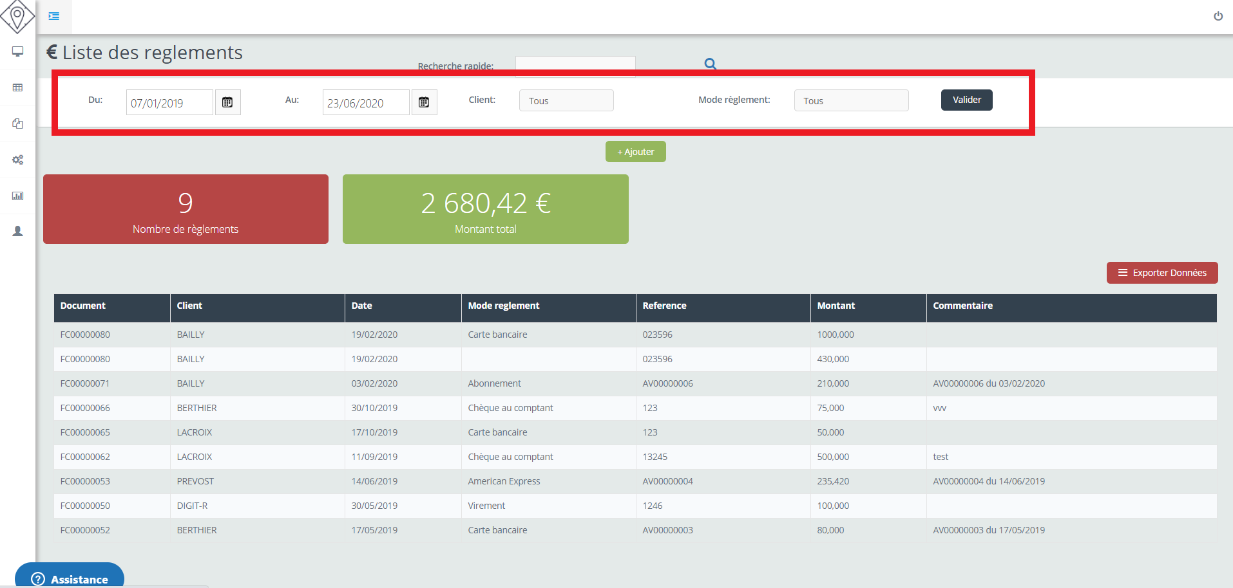Open the user profile sidebar icon
This screenshot has height=588, width=1233.
18,231
